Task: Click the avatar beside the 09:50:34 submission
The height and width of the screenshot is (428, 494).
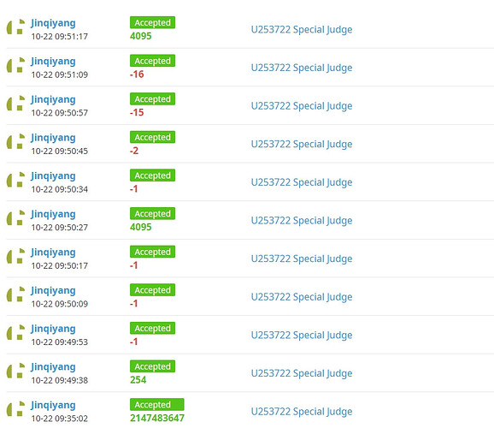Action: [x=15, y=180]
